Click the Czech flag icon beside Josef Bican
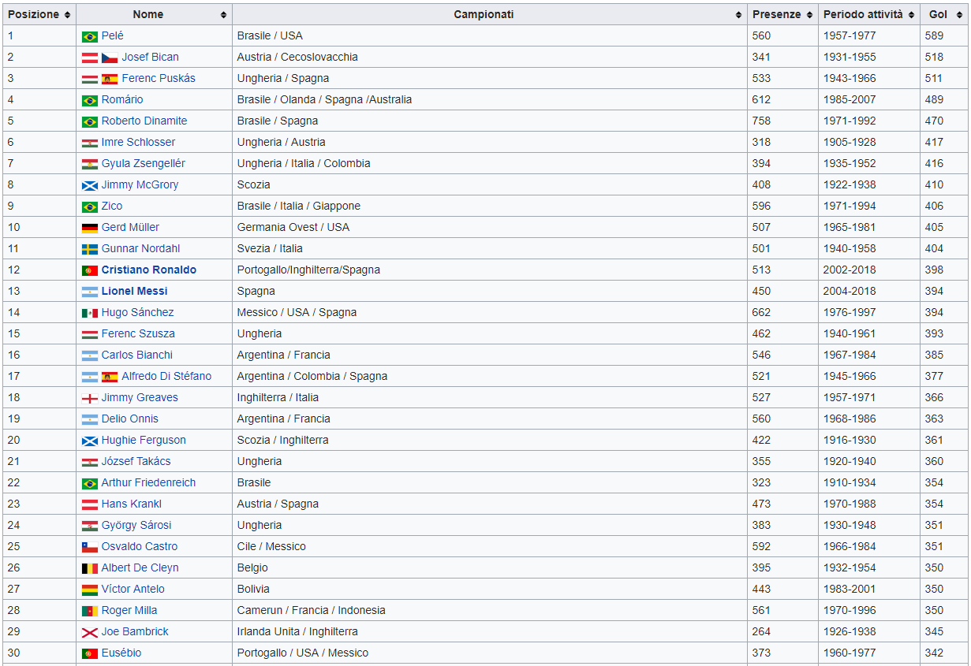Viewport: 971px width, 666px height. tap(110, 58)
